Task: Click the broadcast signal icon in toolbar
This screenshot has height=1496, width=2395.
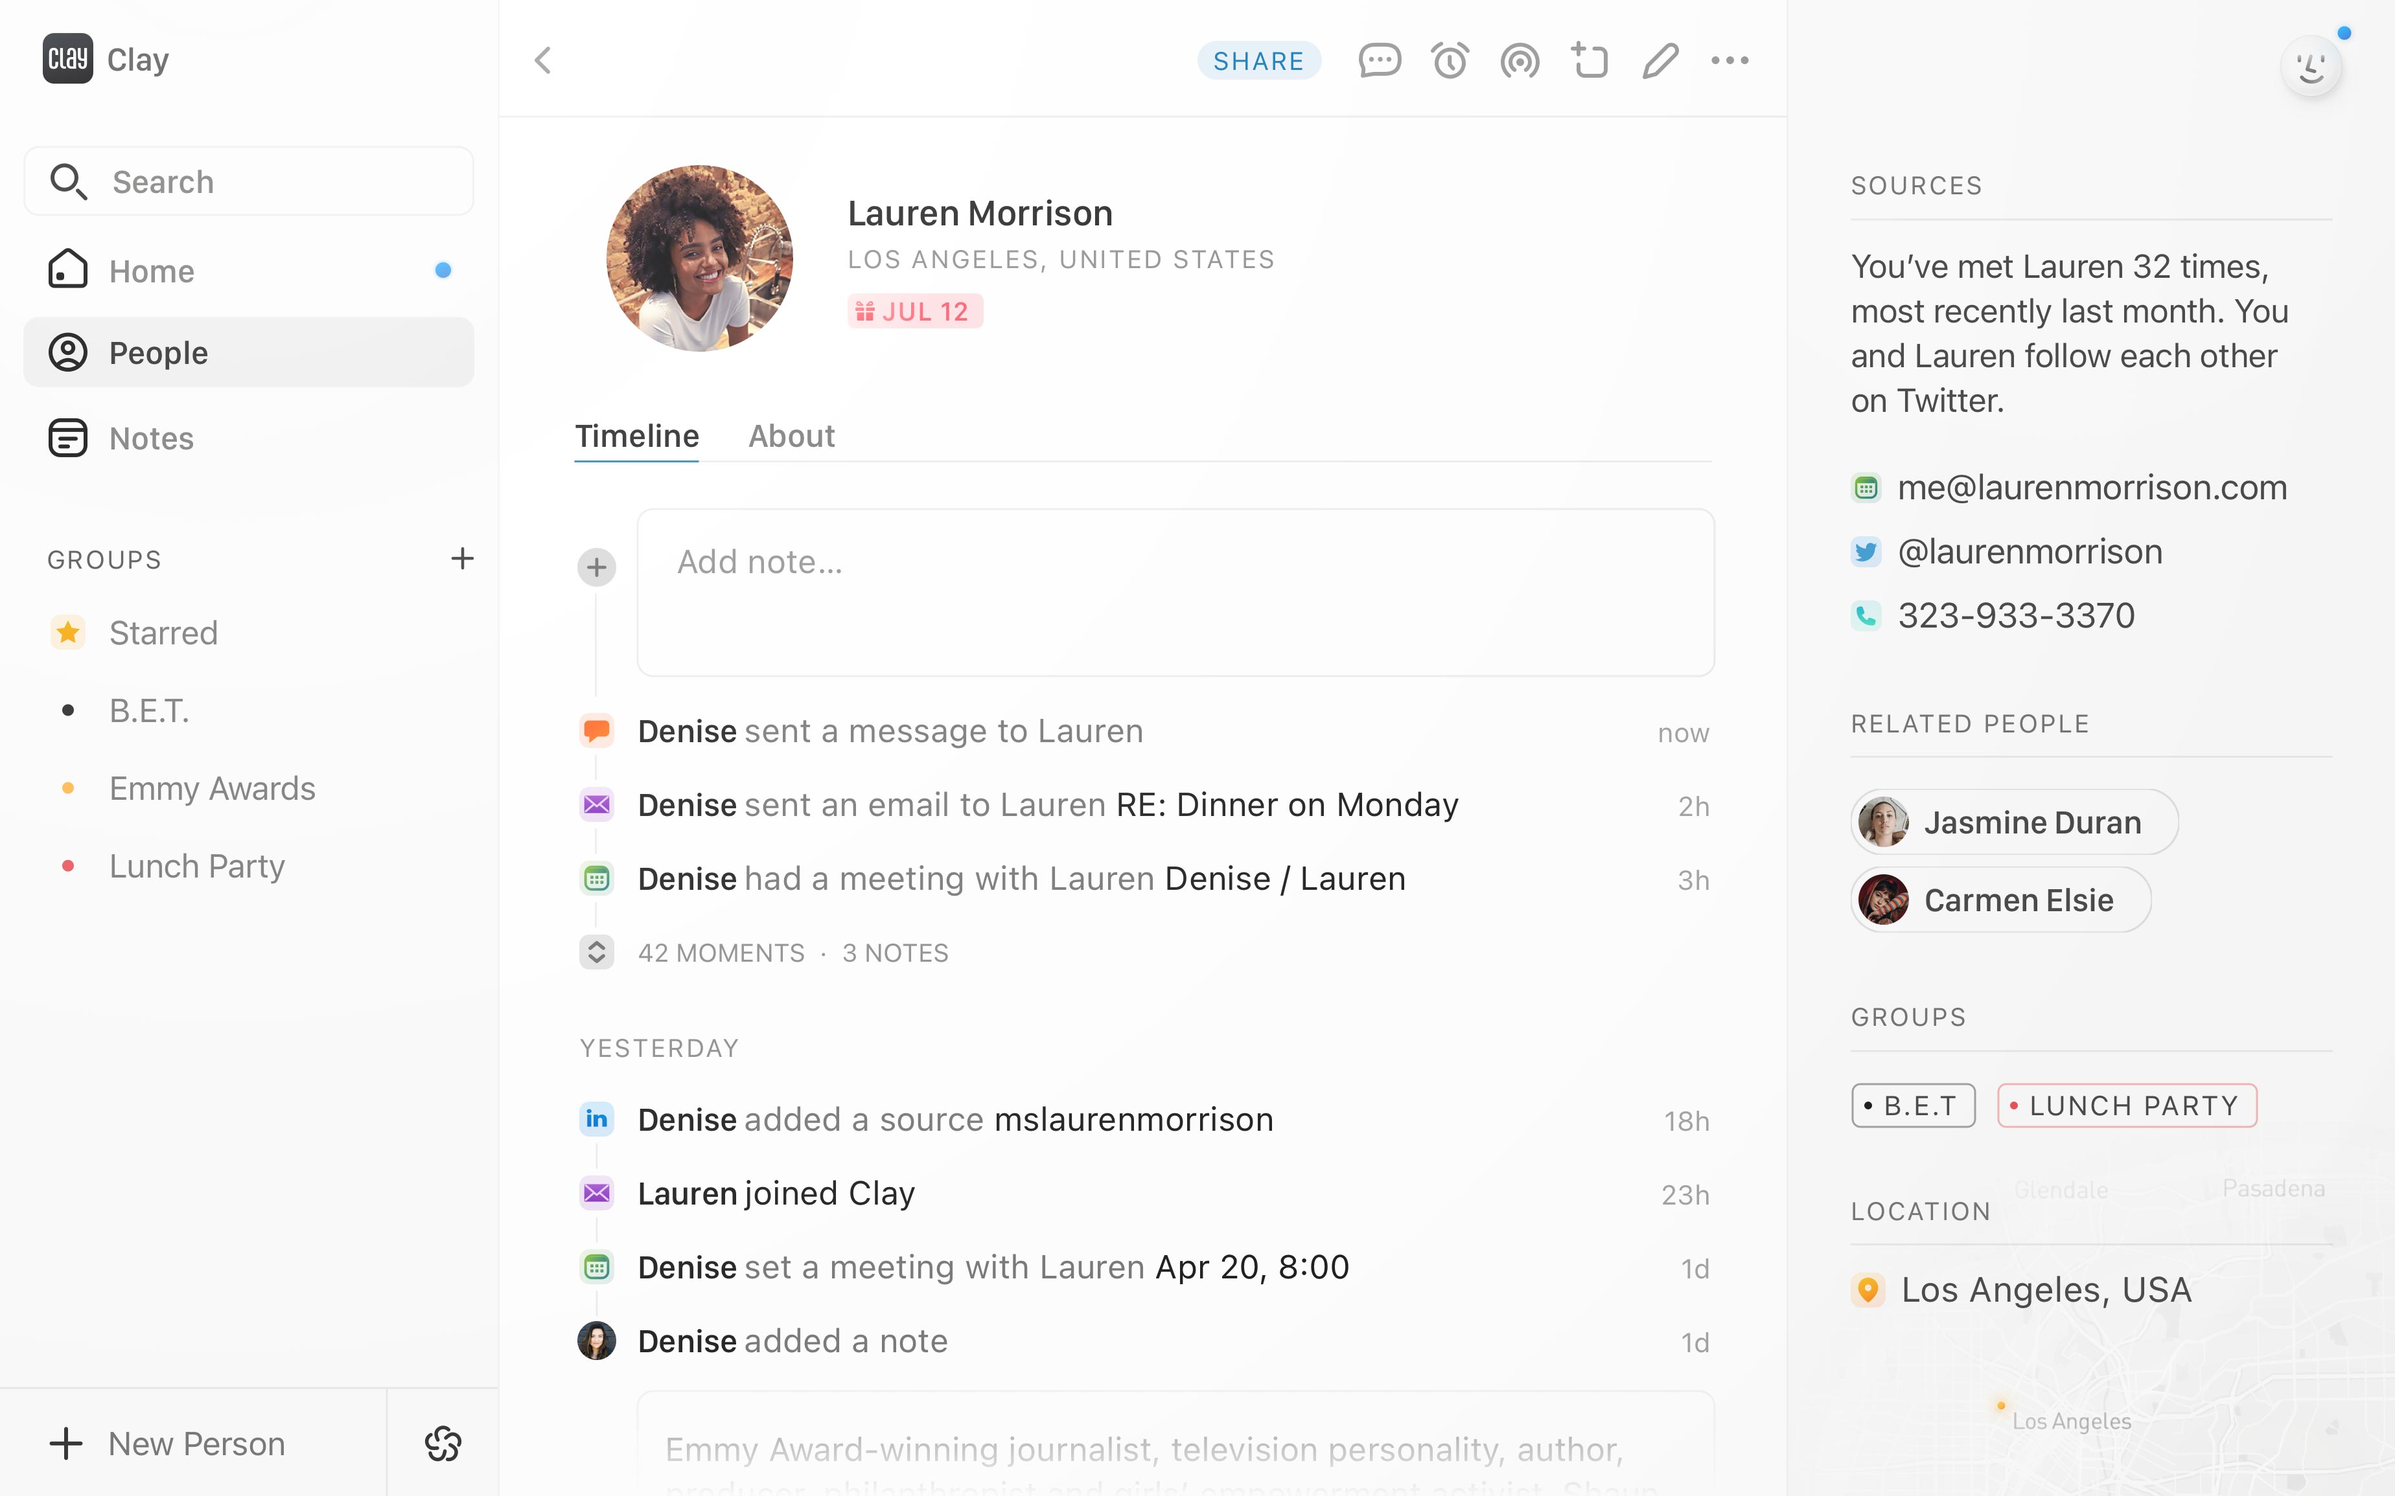Action: tap(1519, 60)
